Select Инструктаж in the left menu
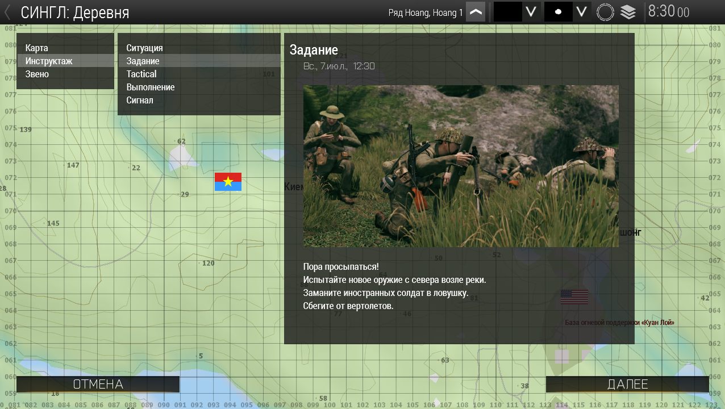 pyautogui.click(x=65, y=61)
